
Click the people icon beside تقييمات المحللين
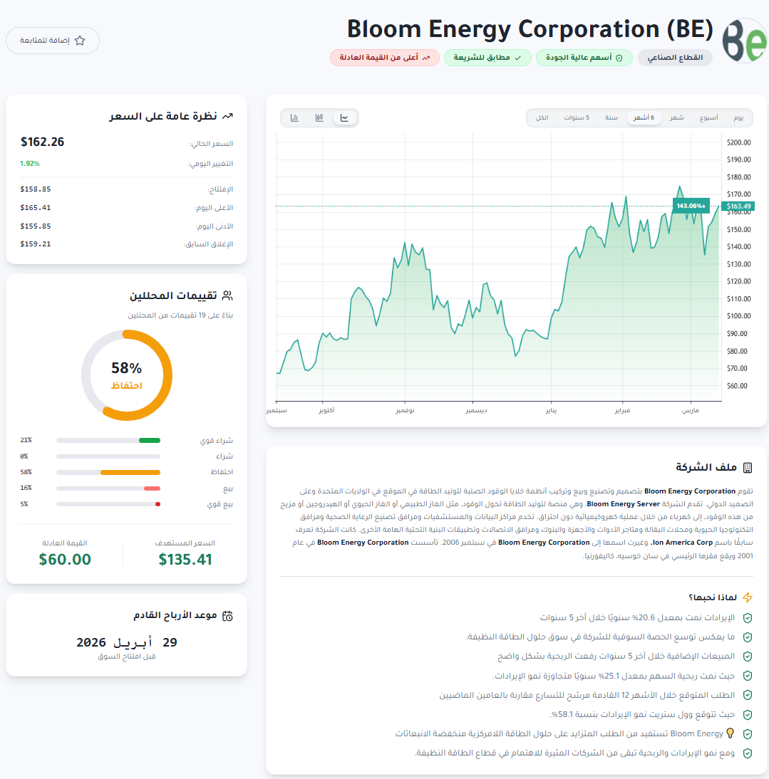pos(227,296)
